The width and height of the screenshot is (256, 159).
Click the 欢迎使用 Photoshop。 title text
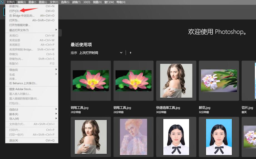pyautogui.click(x=217, y=32)
